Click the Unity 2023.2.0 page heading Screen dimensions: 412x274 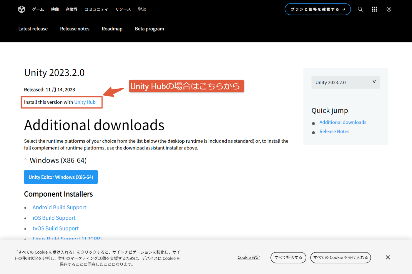point(54,72)
